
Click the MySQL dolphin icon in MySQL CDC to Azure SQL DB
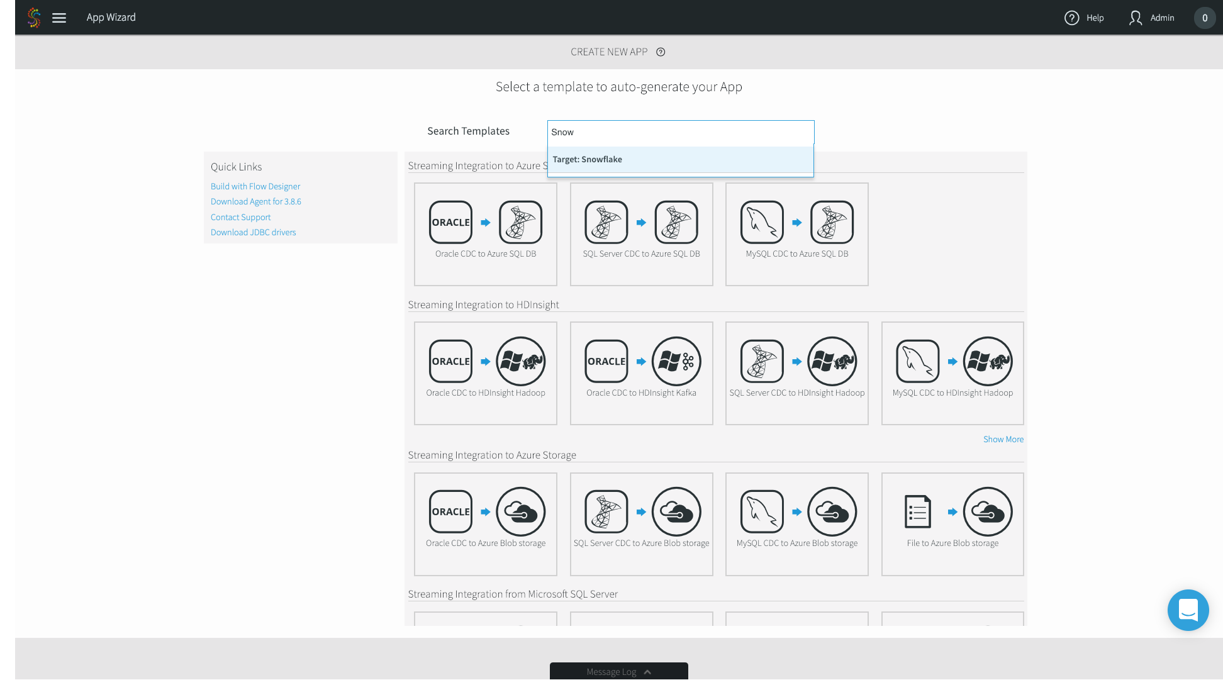[x=762, y=222]
